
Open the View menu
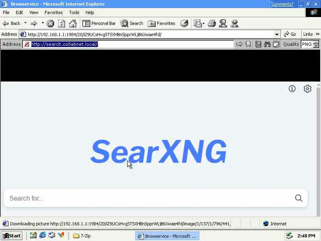coord(34,12)
